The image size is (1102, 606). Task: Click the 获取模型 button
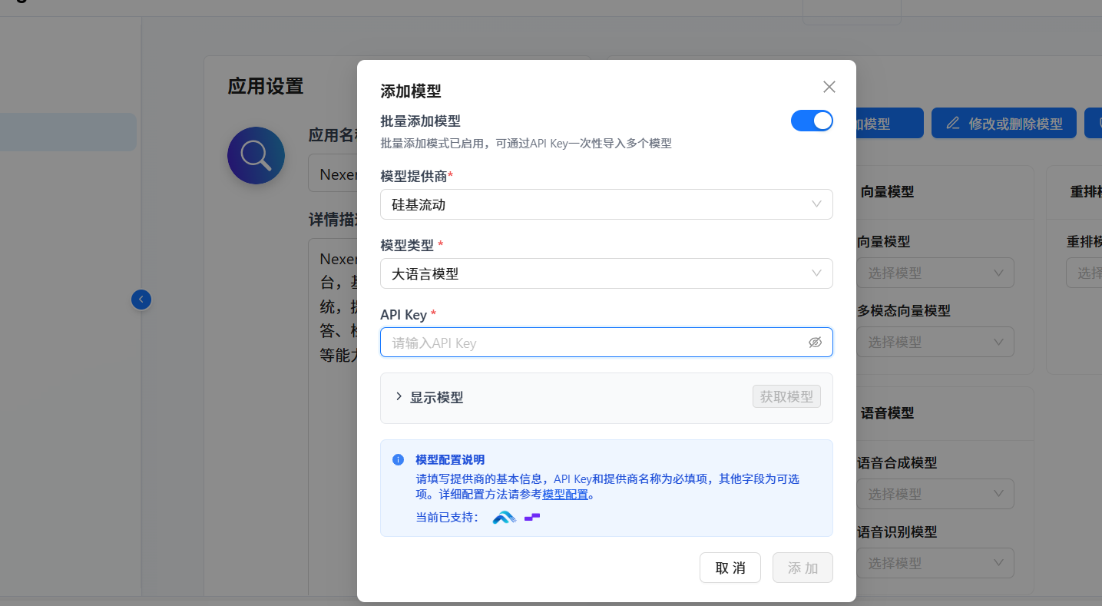click(786, 396)
